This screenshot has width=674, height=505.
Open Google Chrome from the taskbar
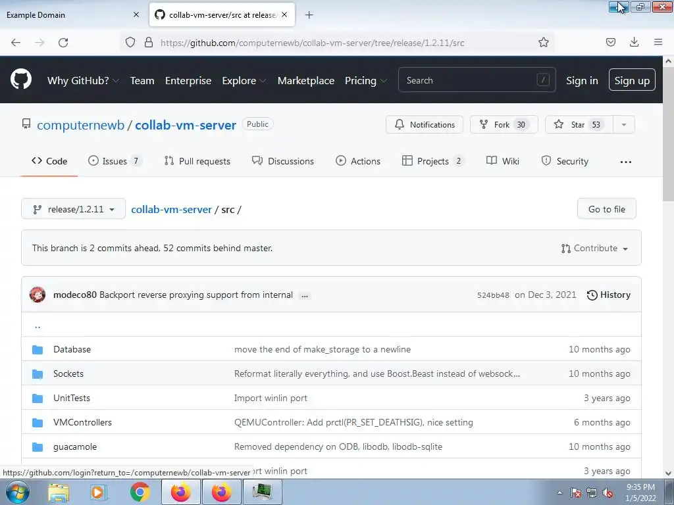click(x=140, y=492)
